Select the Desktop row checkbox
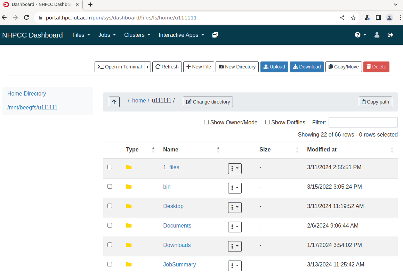Screen dimensions: 403x272 110,206
